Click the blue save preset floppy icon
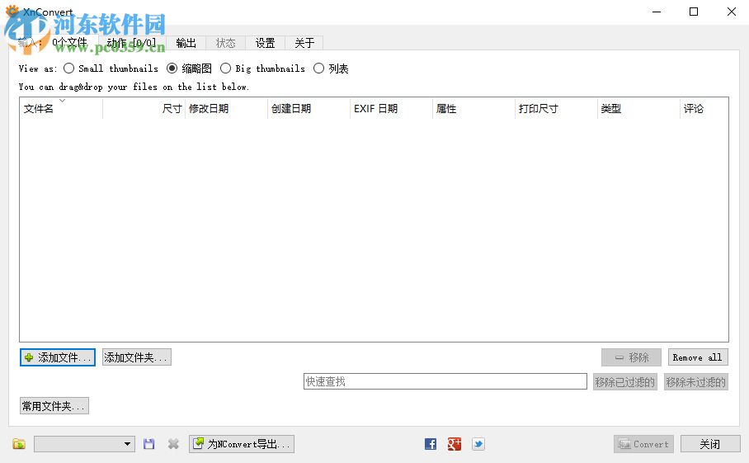749x463 pixels. click(149, 444)
